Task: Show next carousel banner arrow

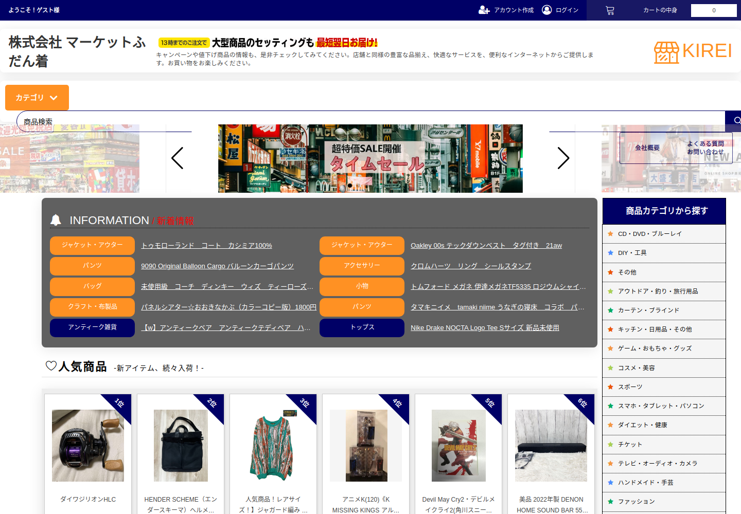Action: pyautogui.click(x=563, y=158)
